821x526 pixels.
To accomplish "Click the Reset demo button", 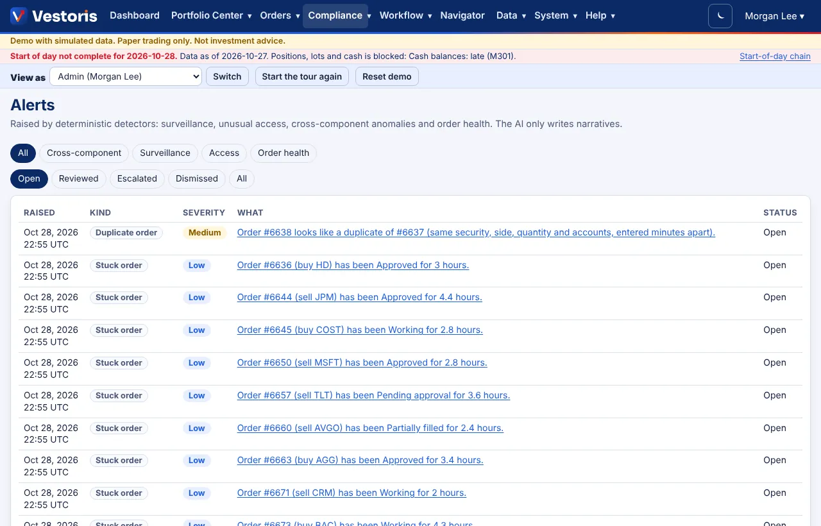I will pos(387,76).
